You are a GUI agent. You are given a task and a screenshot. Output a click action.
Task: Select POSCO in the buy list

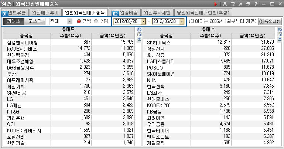click(x=155, y=68)
